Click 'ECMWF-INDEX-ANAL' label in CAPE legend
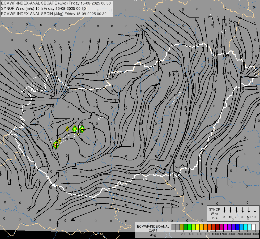Screen dimensions: 260x239 [x=153, y=227]
